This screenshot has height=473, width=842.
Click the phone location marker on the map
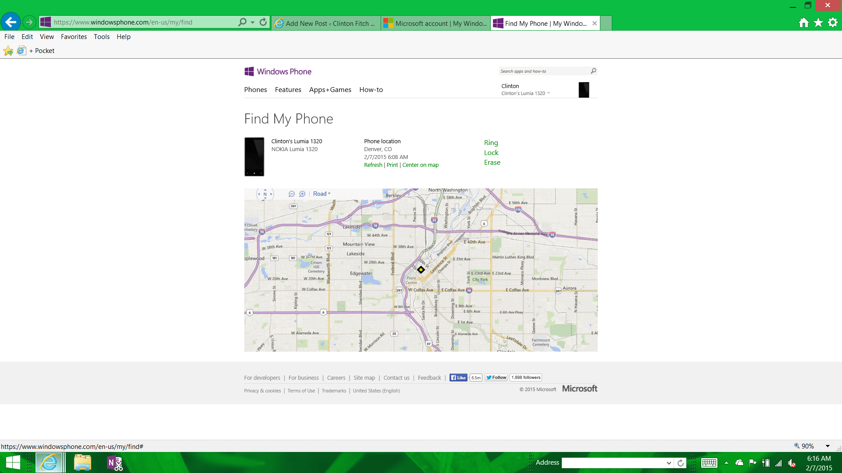[421, 270]
